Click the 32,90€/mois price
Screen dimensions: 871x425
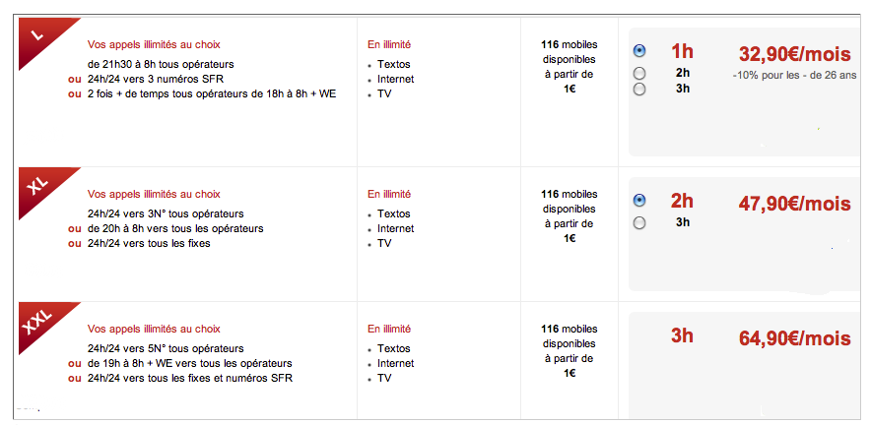794,53
